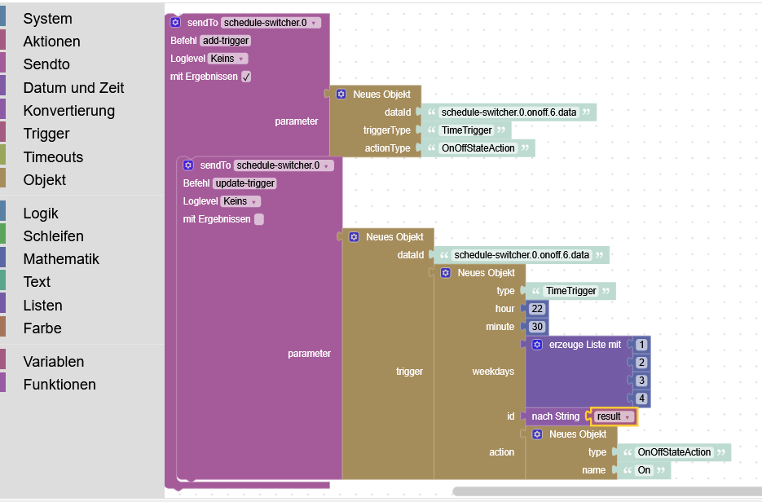Open mutator gear on update-trigger sendTo block
The width and height of the screenshot is (762, 502).
pyautogui.click(x=188, y=165)
